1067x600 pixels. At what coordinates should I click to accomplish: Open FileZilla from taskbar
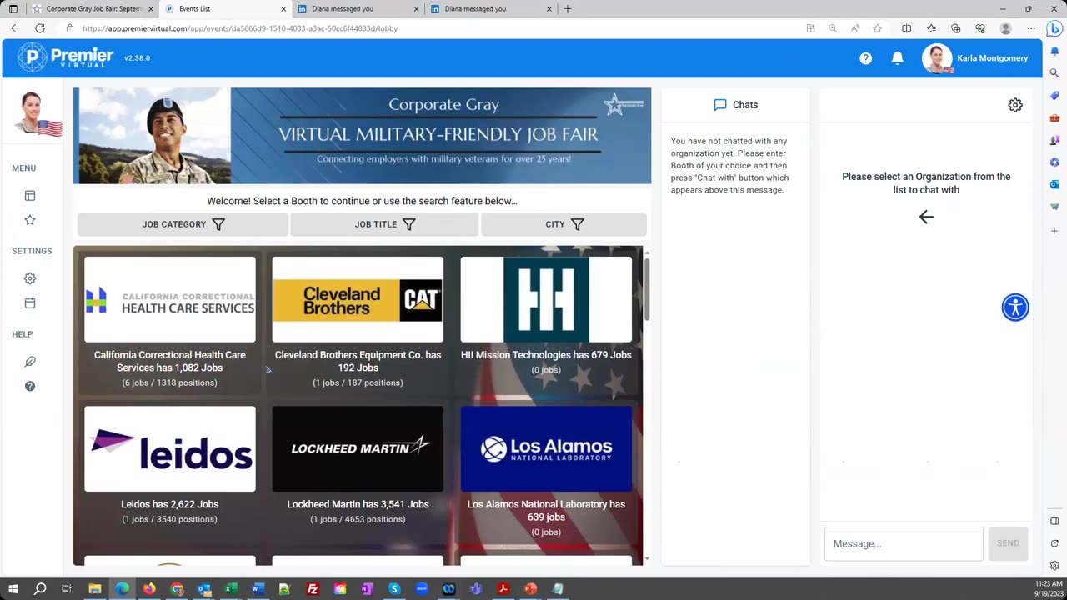313,589
